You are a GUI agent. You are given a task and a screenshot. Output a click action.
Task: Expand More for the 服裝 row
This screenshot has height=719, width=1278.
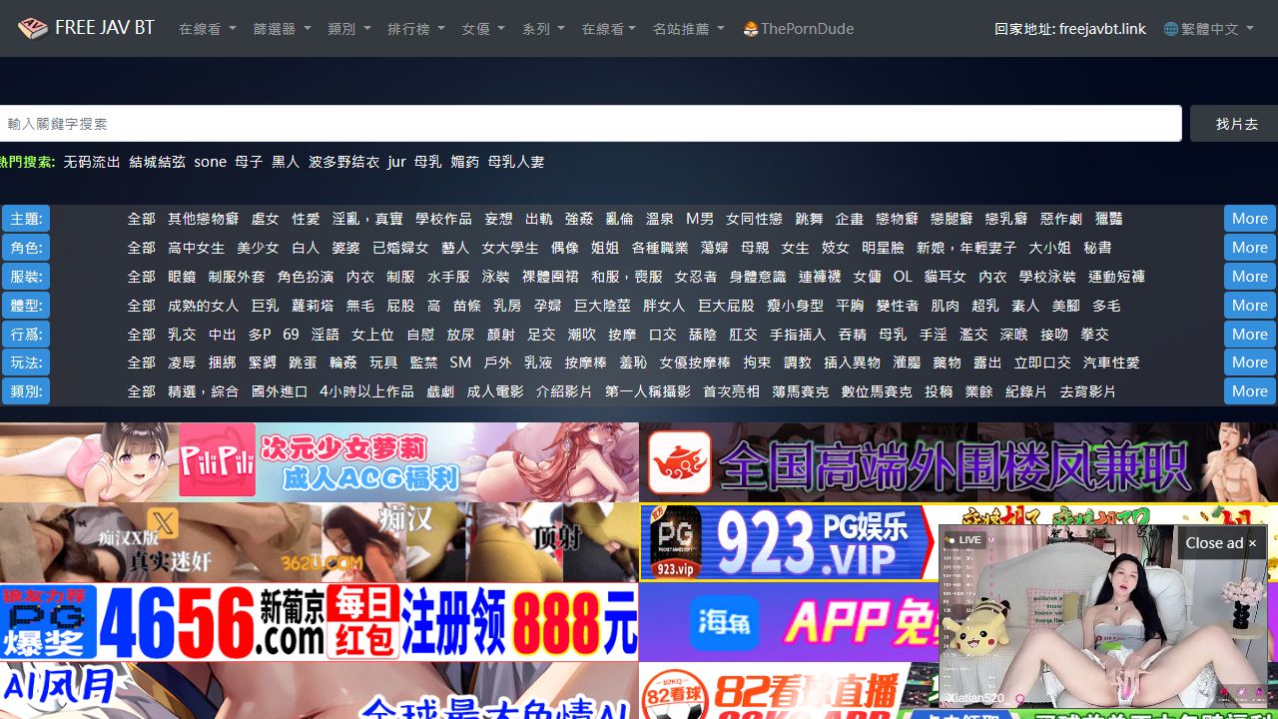click(x=1249, y=277)
